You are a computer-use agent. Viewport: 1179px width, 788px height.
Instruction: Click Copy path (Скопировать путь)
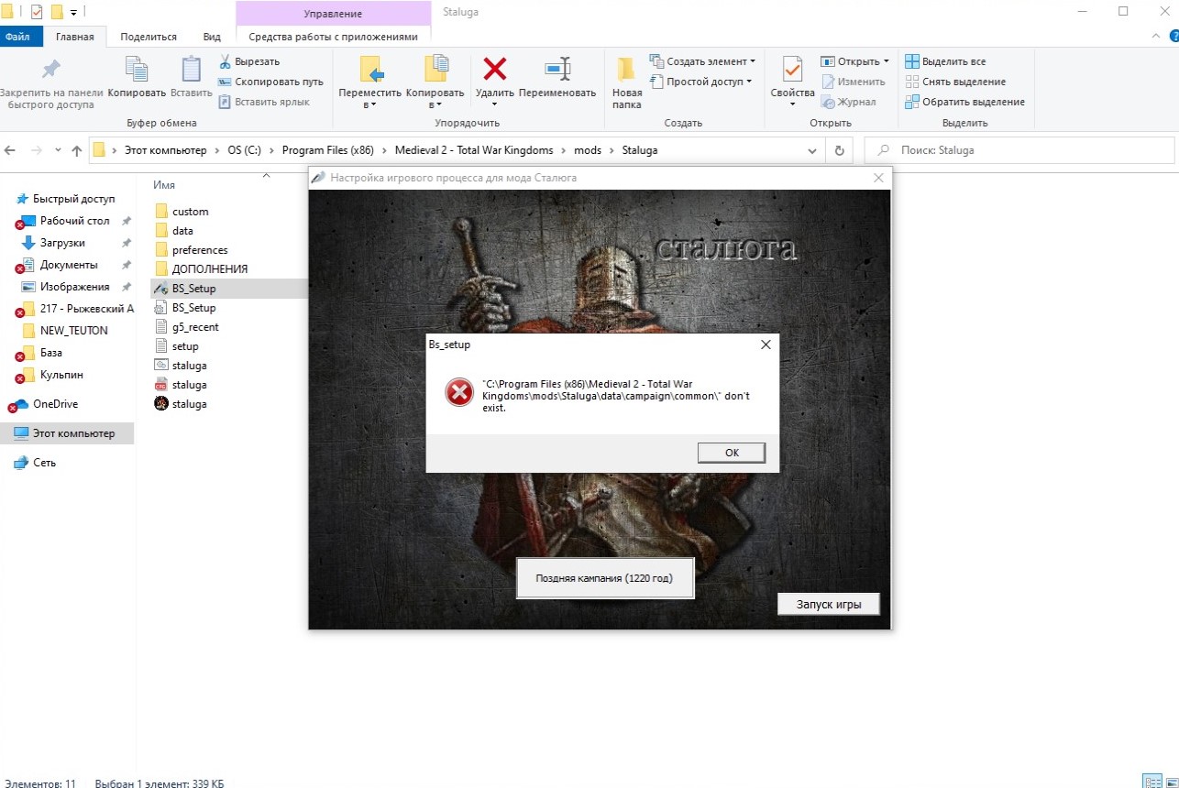point(270,82)
